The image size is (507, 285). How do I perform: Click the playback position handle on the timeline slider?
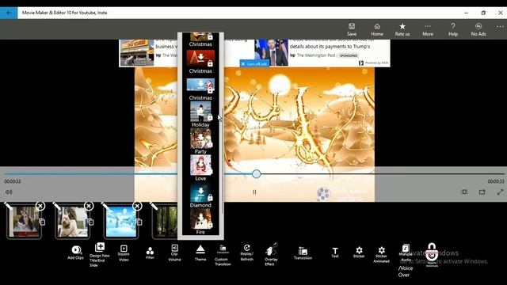pos(257,174)
